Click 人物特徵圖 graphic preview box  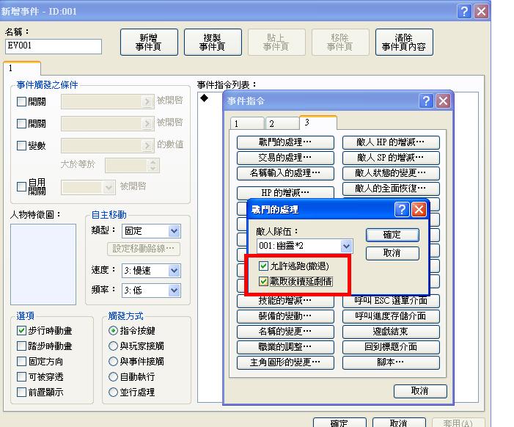43,264
